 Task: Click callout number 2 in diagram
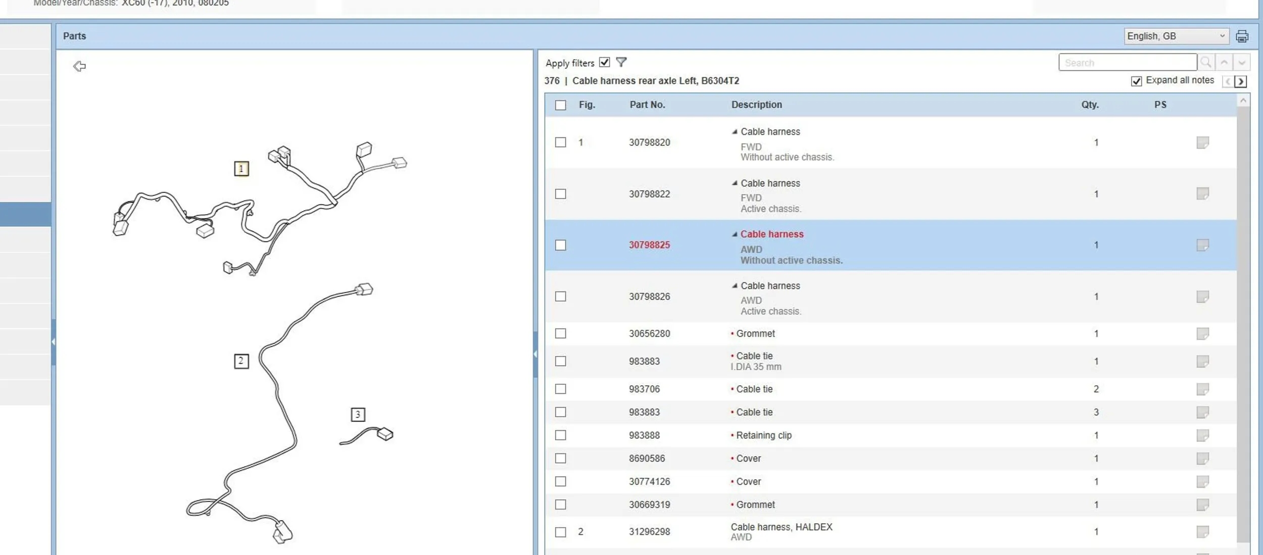[x=241, y=361]
